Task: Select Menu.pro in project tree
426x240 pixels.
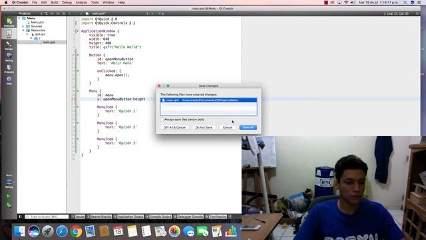Action: (x=37, y=22)
